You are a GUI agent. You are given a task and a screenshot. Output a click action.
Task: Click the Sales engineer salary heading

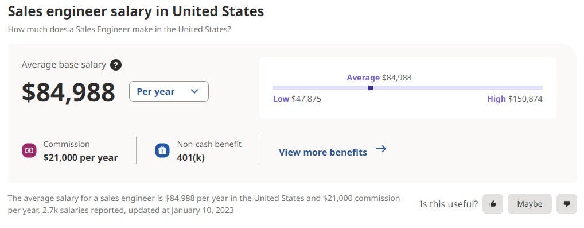click(x=136, y=11)
